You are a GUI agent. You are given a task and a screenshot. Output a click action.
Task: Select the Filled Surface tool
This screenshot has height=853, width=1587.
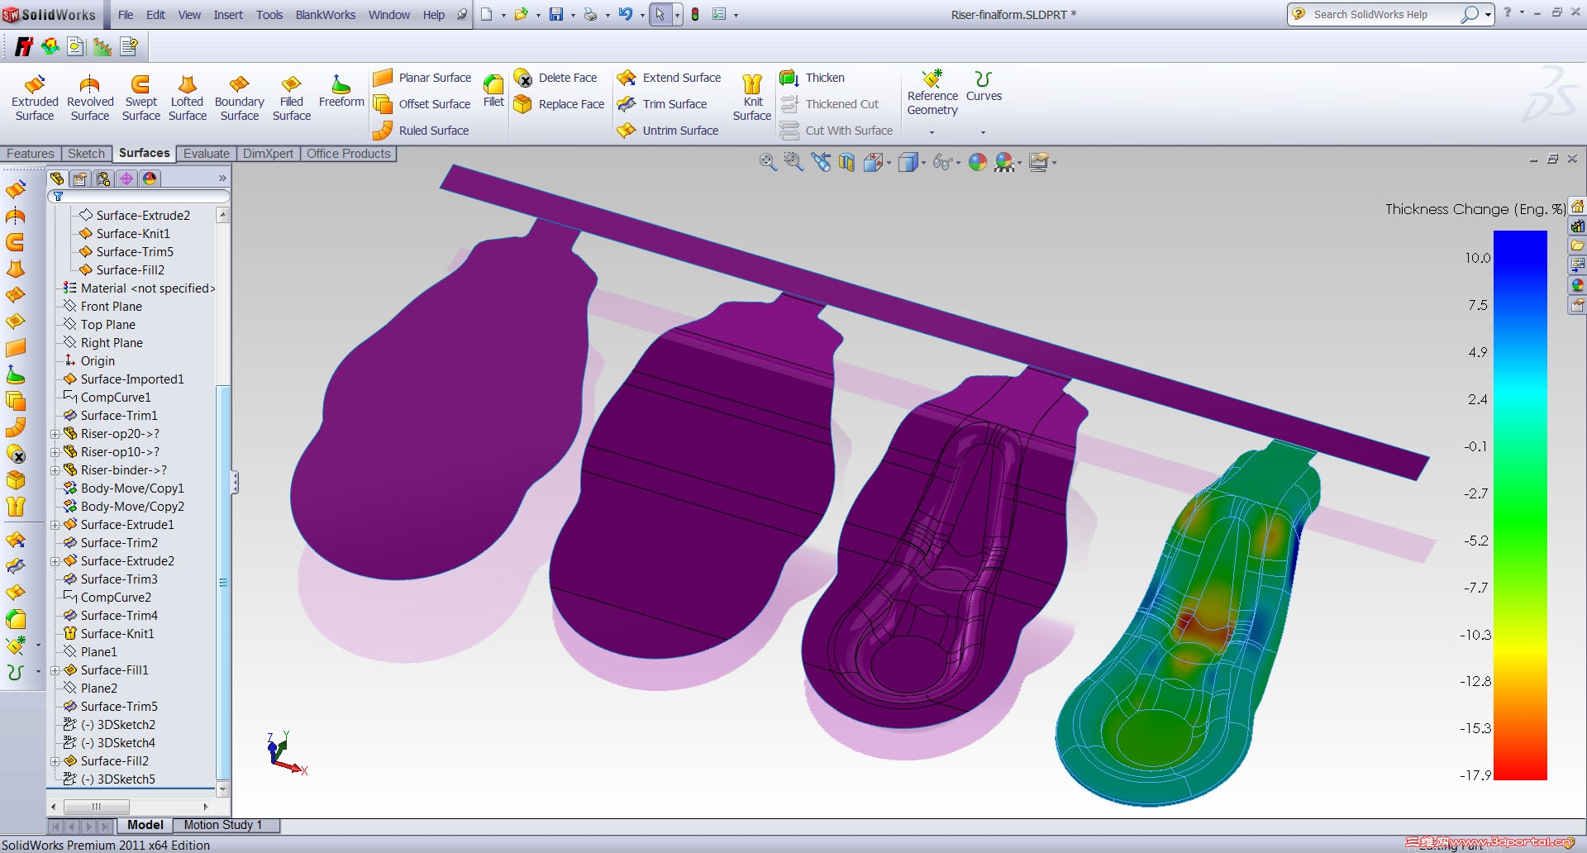click(292, 98)
